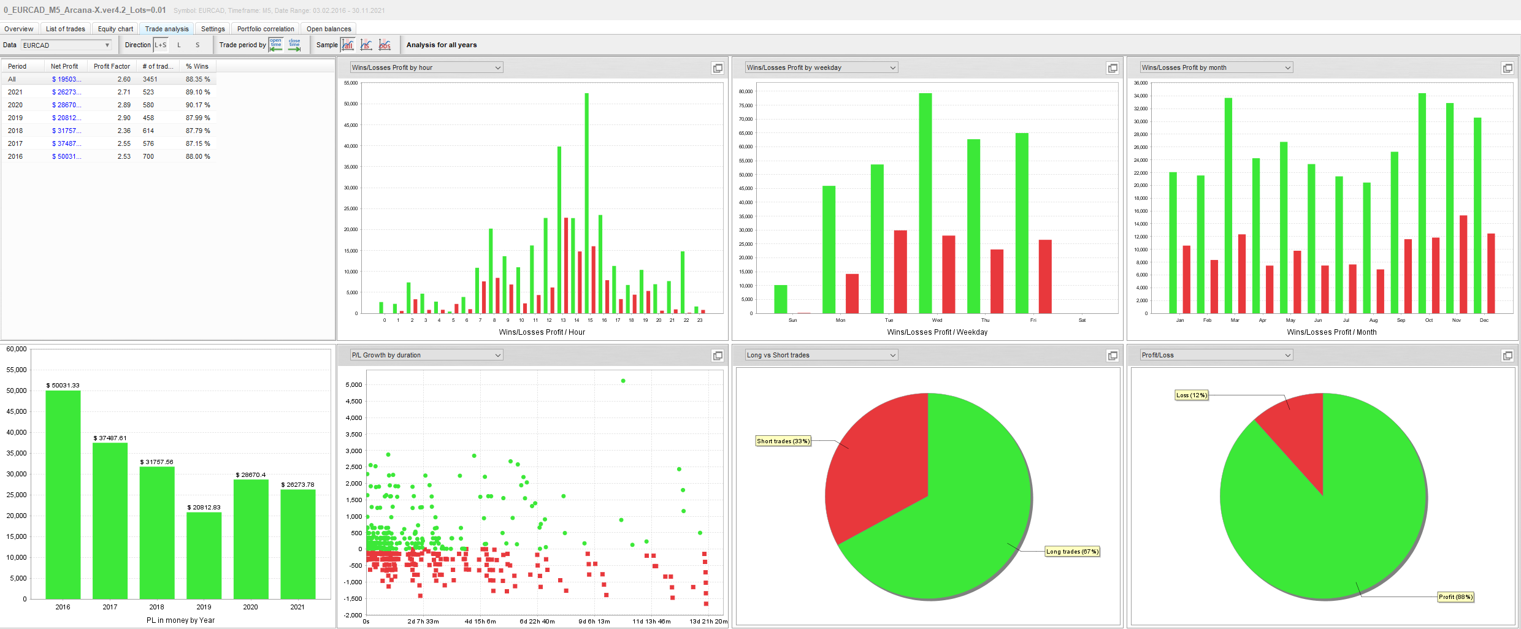
Task: Select trade period by open time icon
Action: click(276, 45)
